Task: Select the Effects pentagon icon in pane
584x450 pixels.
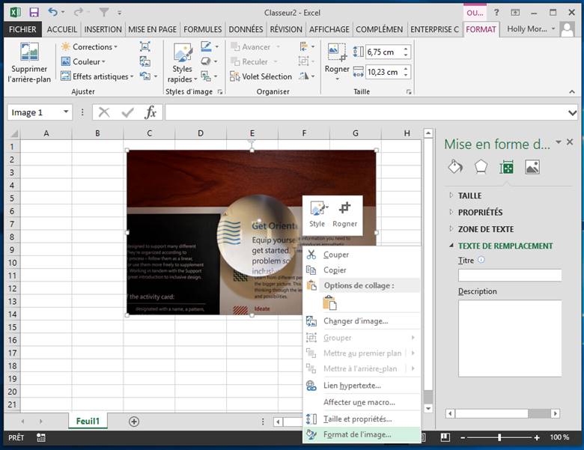Action: (481, 167)
